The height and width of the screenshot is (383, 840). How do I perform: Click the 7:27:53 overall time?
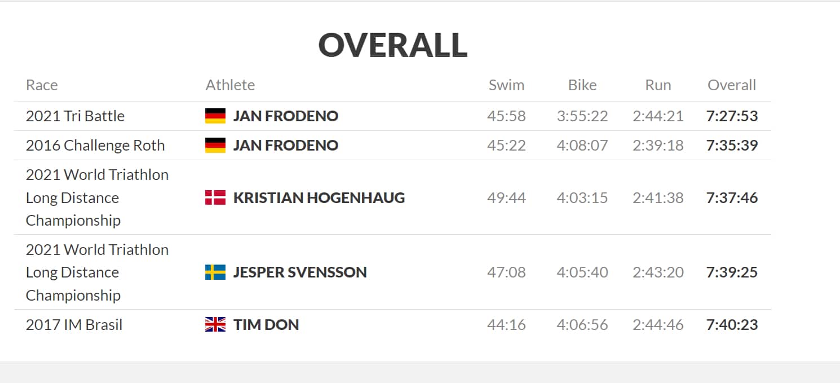pos(732,116)
